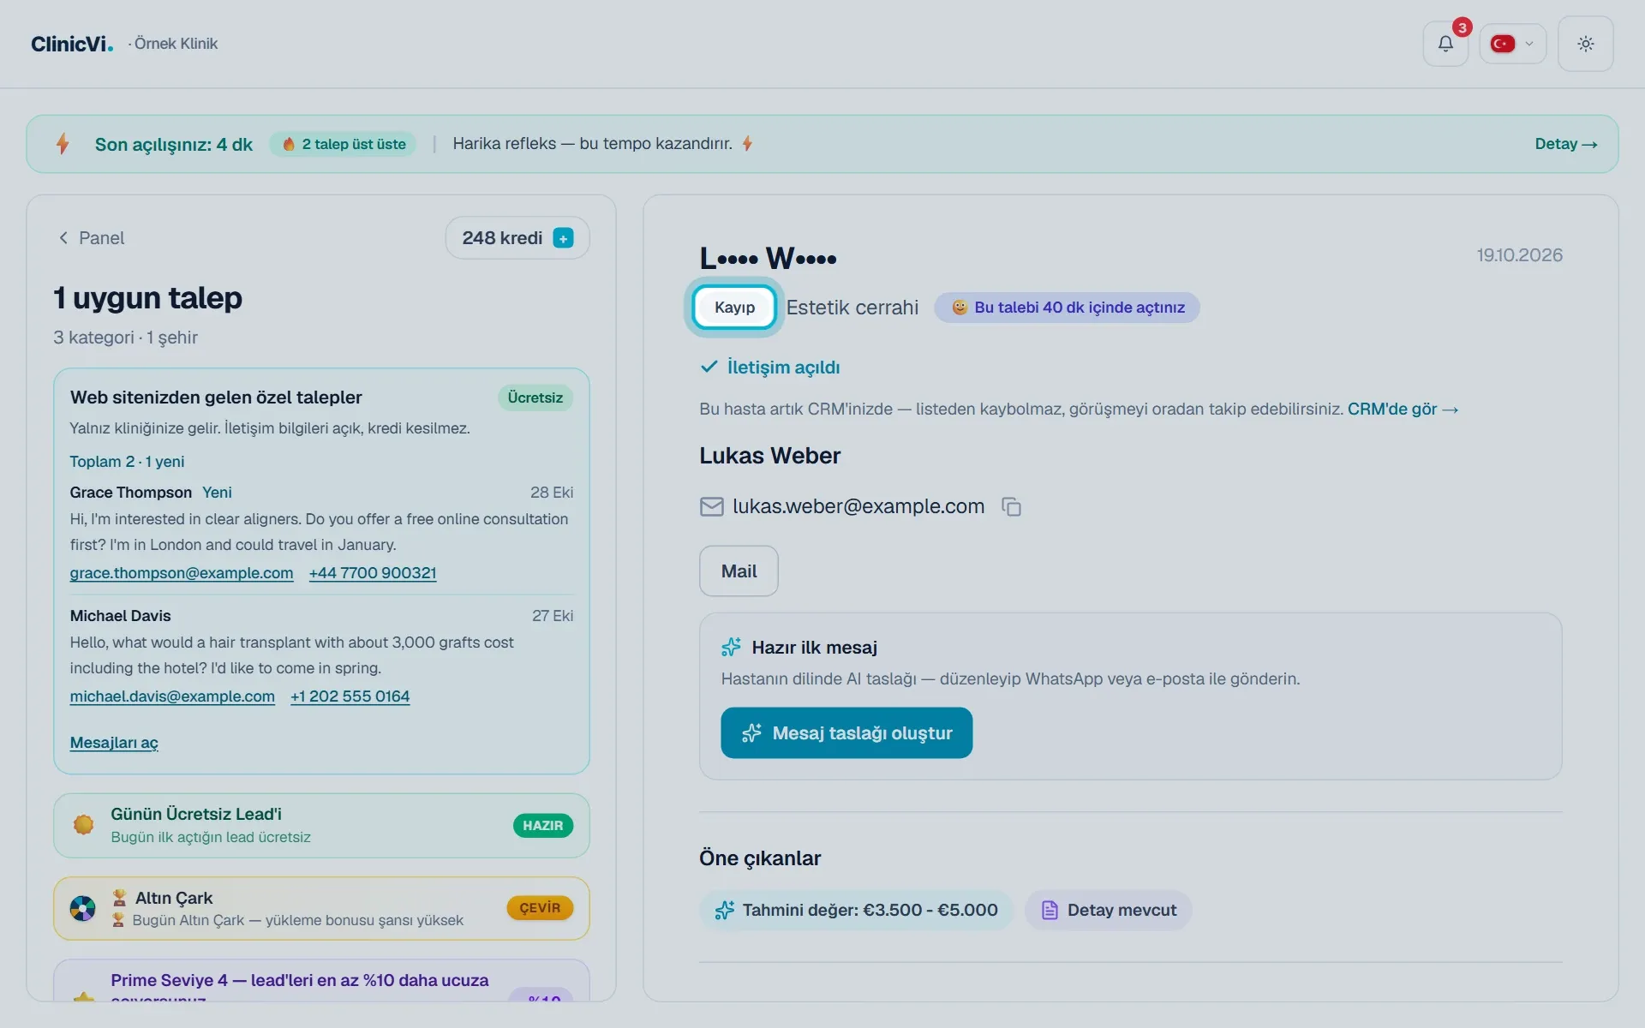Screen dimensions: 1645x1028
Task: Click the Detay mevcut chip
Action: [x=1108, y=910]
